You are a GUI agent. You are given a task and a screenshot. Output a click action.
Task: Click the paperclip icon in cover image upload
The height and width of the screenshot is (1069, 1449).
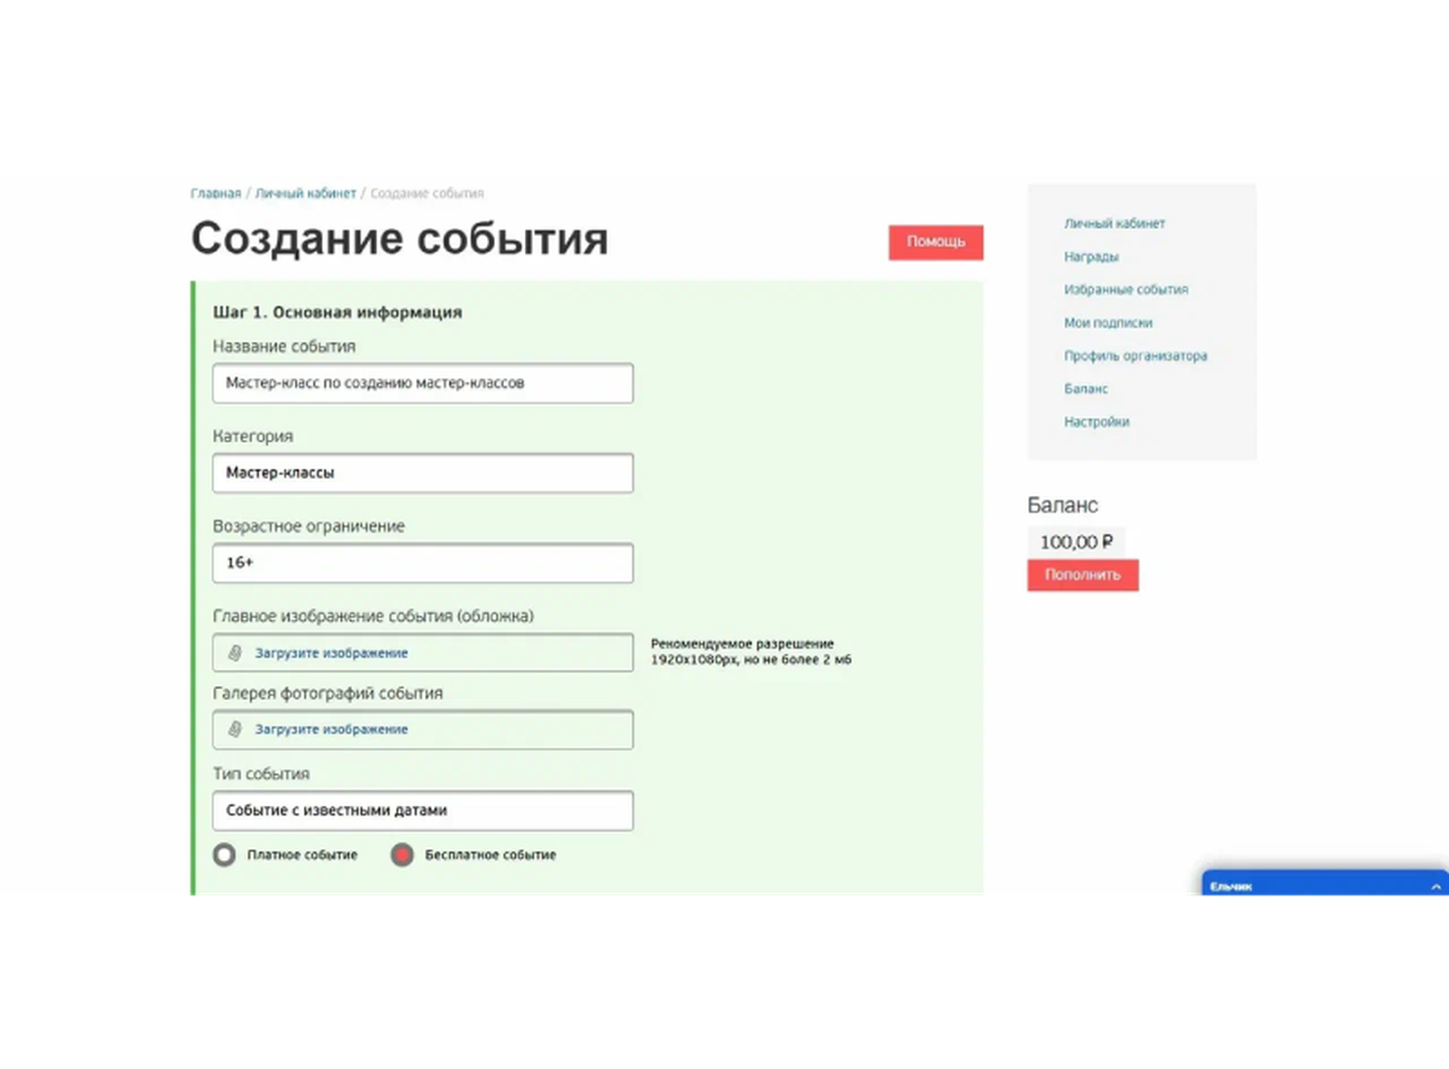pyautogui.click(x=235, y=653)
